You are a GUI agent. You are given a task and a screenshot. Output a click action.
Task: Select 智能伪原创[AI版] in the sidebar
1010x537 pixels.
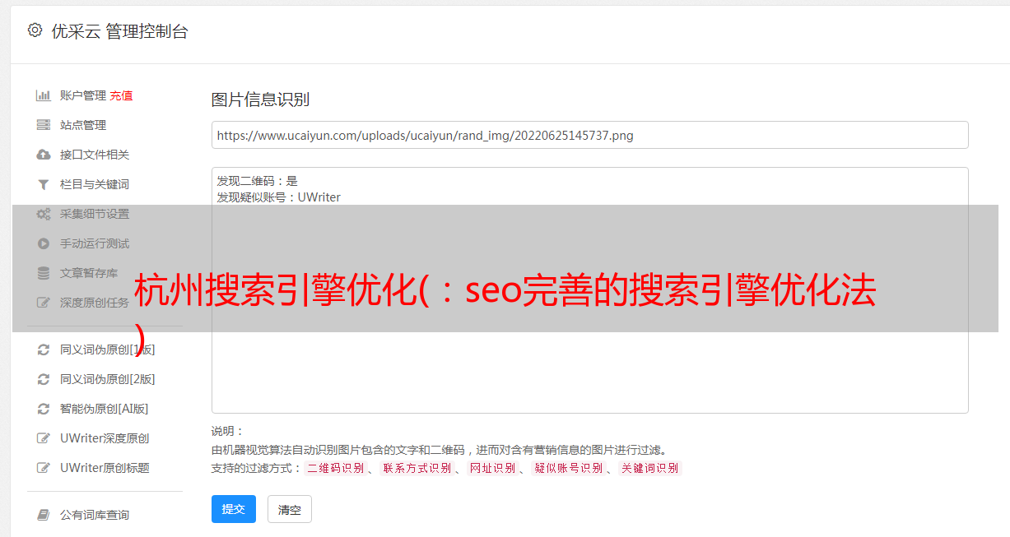[105, 409]
